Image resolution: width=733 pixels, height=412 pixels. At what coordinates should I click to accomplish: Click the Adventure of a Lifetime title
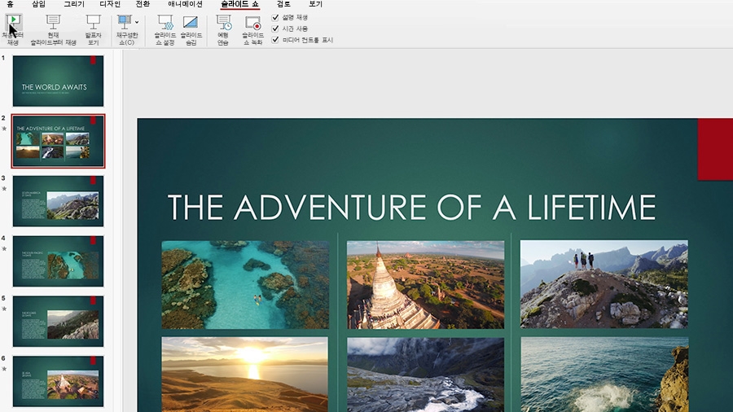(x=411, y=208)
